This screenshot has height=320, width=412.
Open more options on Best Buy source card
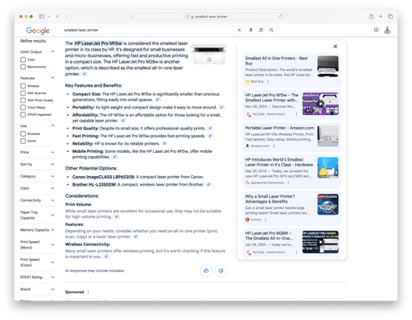(x=268, y=81)
